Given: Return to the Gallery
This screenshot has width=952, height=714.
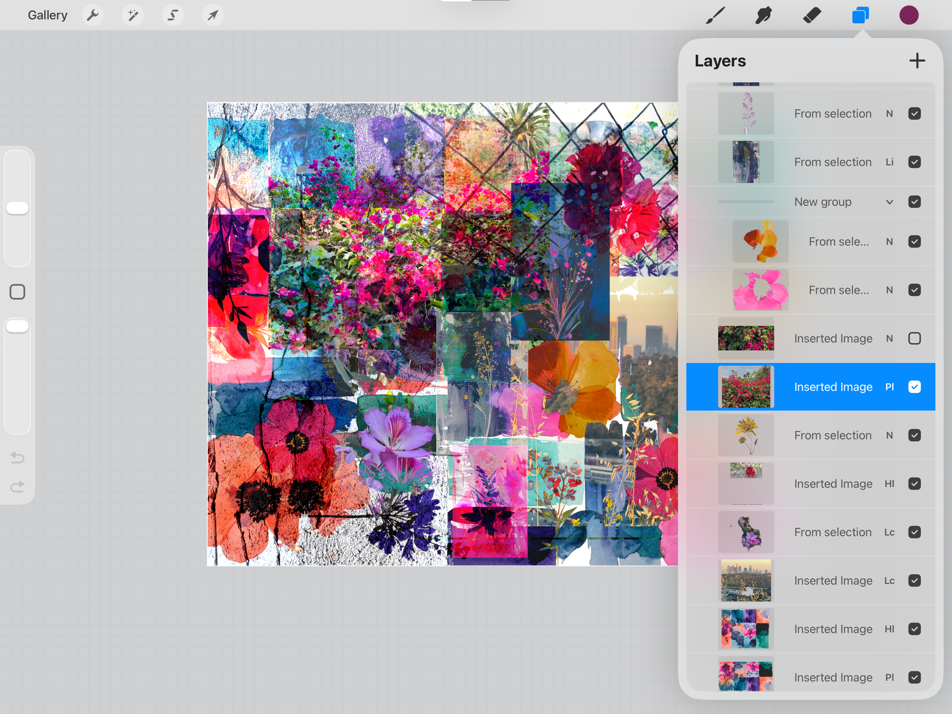Looking at the screenshot, I should [47, 15].
